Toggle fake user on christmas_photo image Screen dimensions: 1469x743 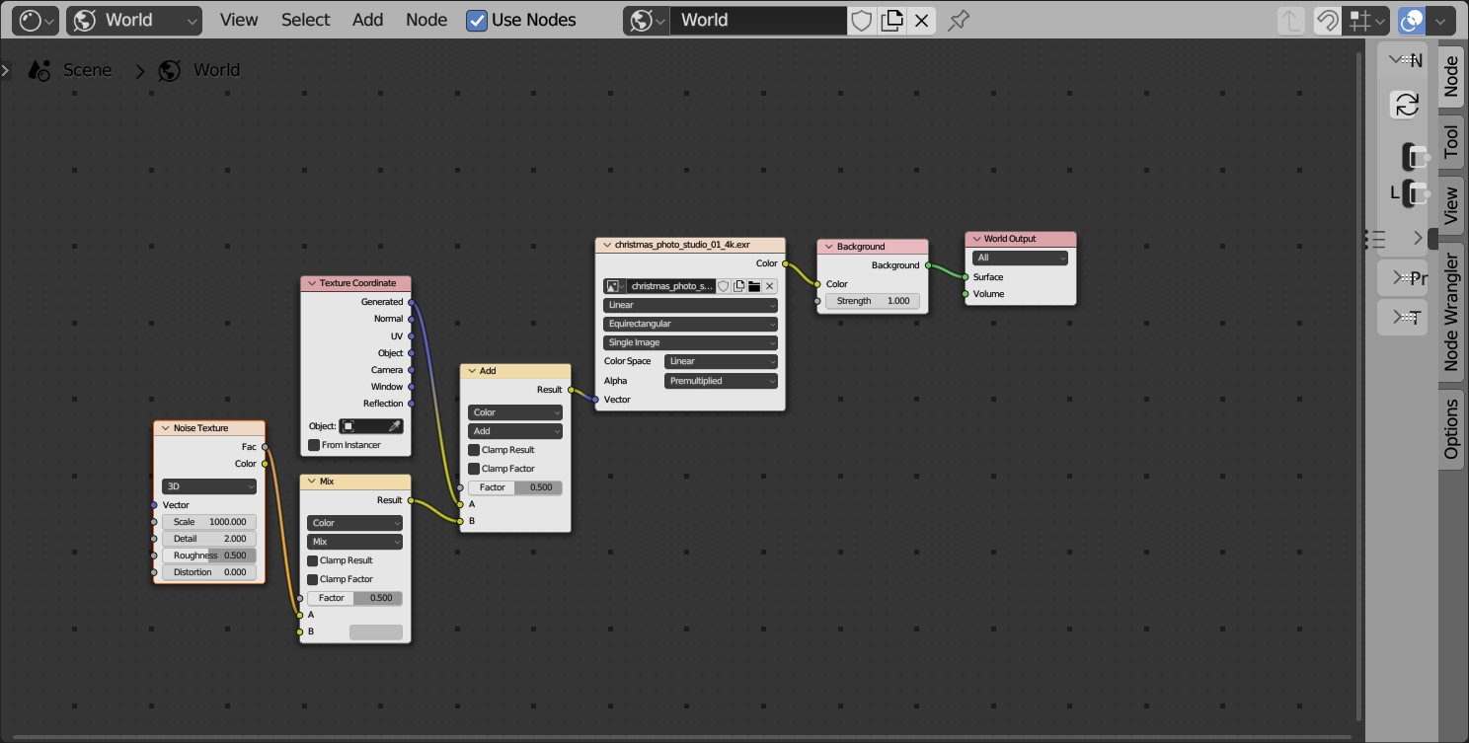pos(723,286)
